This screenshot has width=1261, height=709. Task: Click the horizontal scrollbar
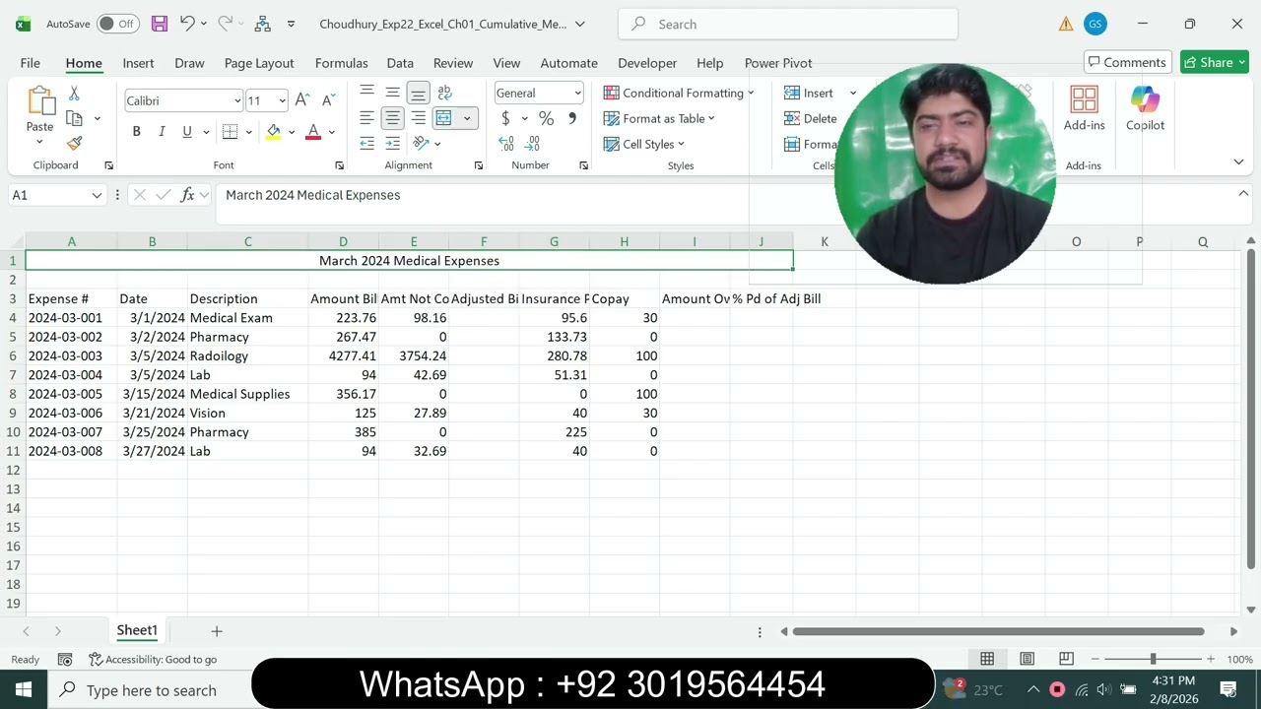[998, 631]
